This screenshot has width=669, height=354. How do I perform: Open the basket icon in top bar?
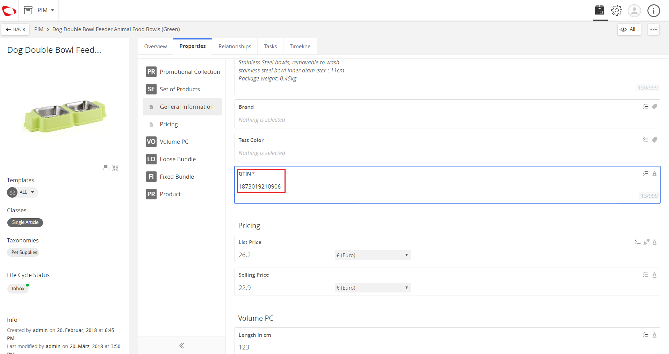600,10
